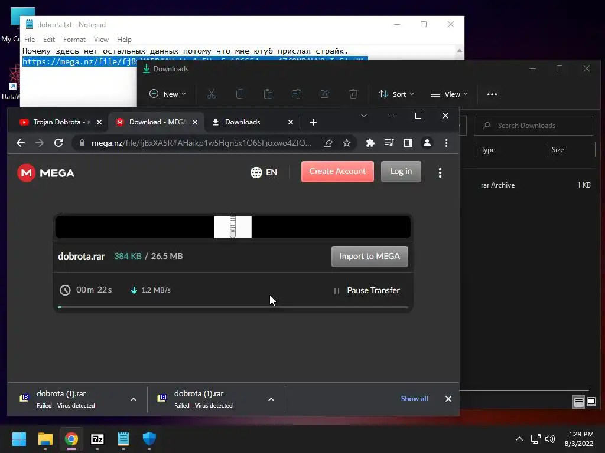The width and height of the screenshot is (605, 453).
Task: Click the Create Account button
Action: tap(337, 172)
